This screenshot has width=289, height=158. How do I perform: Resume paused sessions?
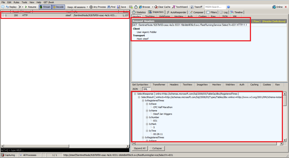point(30,7)
